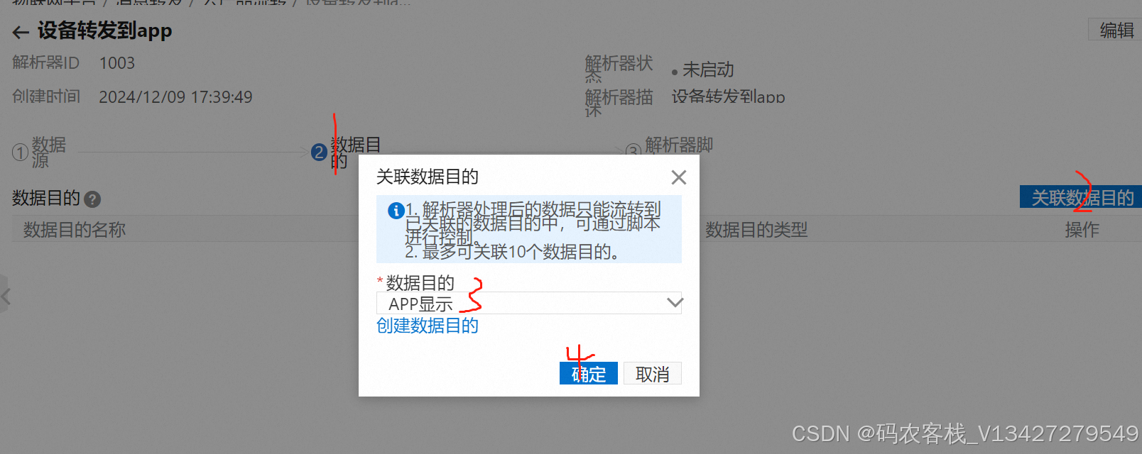The height and width of the screenshot is (454, 1142).
Task: Select step 2 circle 数据目的
Action: click(319, 152)
